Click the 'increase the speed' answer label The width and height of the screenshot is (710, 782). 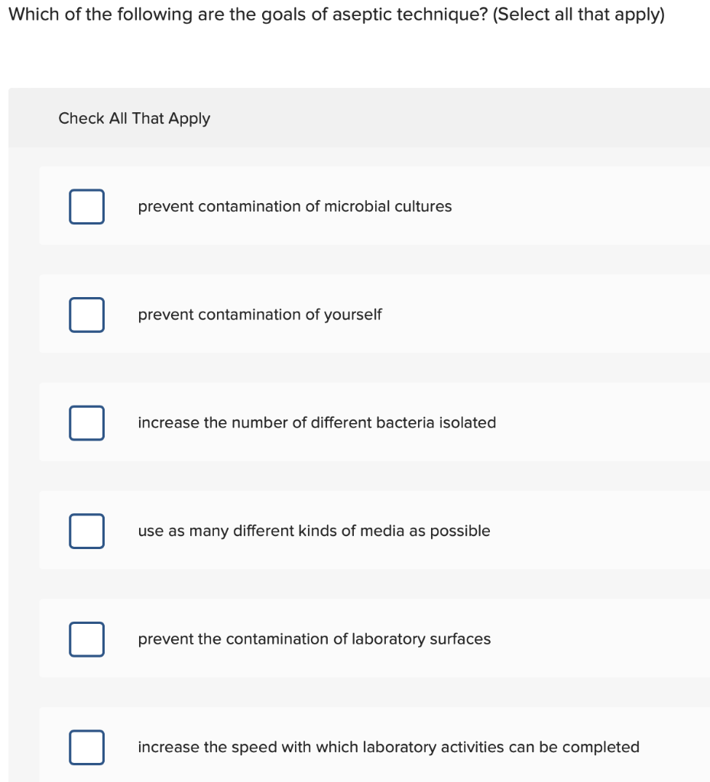[388, 747]
